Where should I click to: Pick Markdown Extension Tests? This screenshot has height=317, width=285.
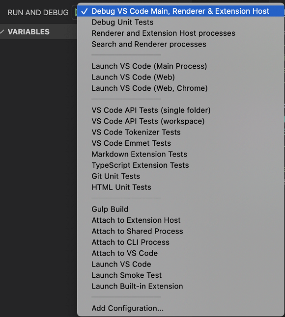coord(181,154)
